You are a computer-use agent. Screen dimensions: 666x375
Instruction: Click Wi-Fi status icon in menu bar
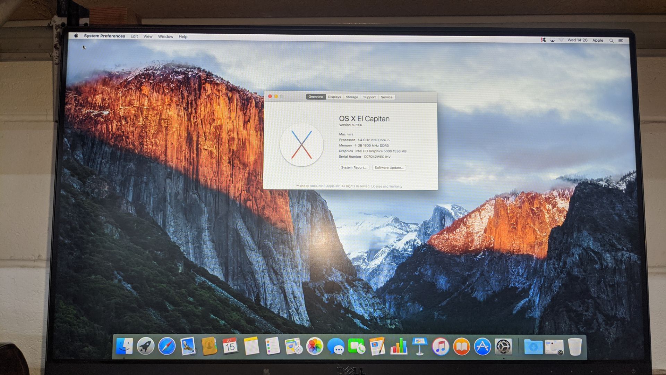click(561, 40)
